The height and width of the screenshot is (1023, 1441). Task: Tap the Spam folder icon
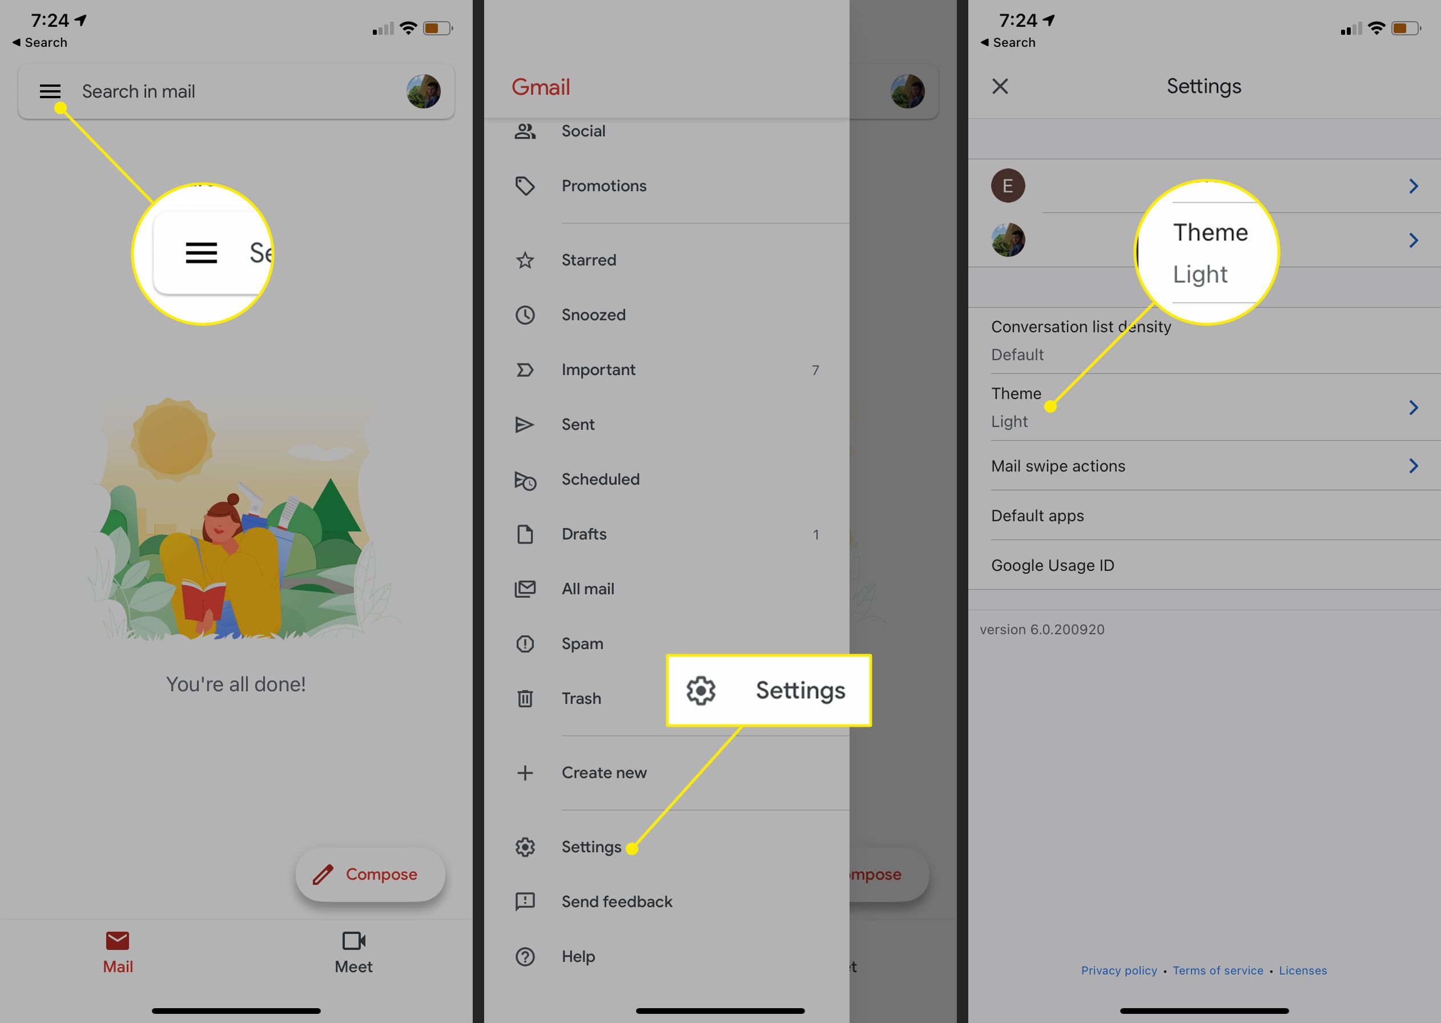[525, 643]
